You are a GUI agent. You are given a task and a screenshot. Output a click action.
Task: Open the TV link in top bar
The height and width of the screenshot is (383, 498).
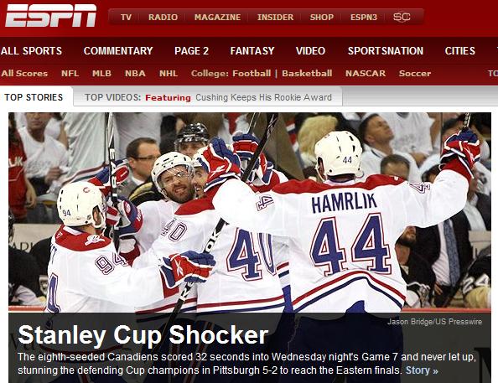126,17
